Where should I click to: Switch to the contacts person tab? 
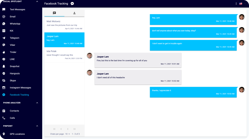74,13
